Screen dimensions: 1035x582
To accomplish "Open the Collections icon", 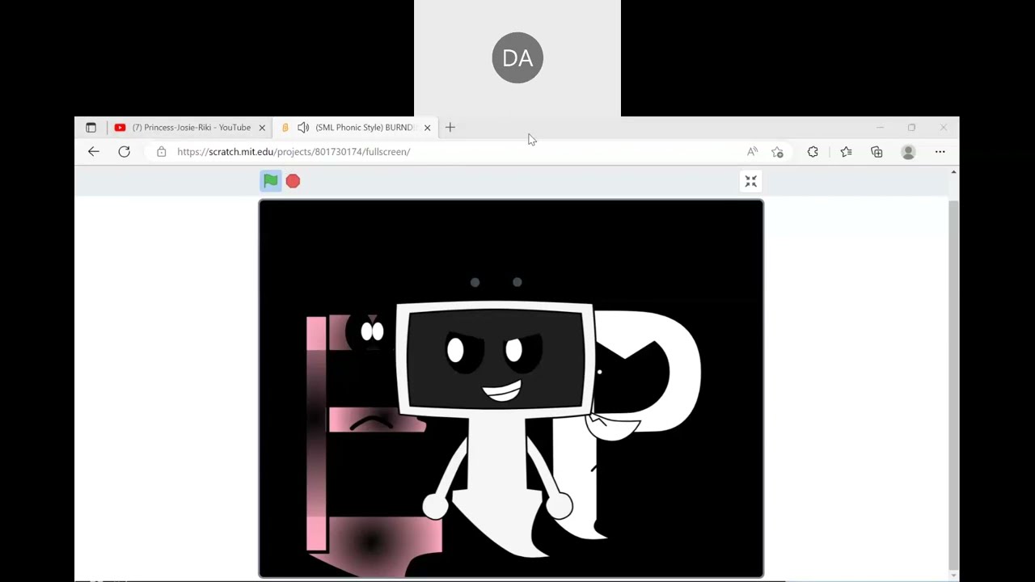I will pyautogui.click(x=877, y=152).
